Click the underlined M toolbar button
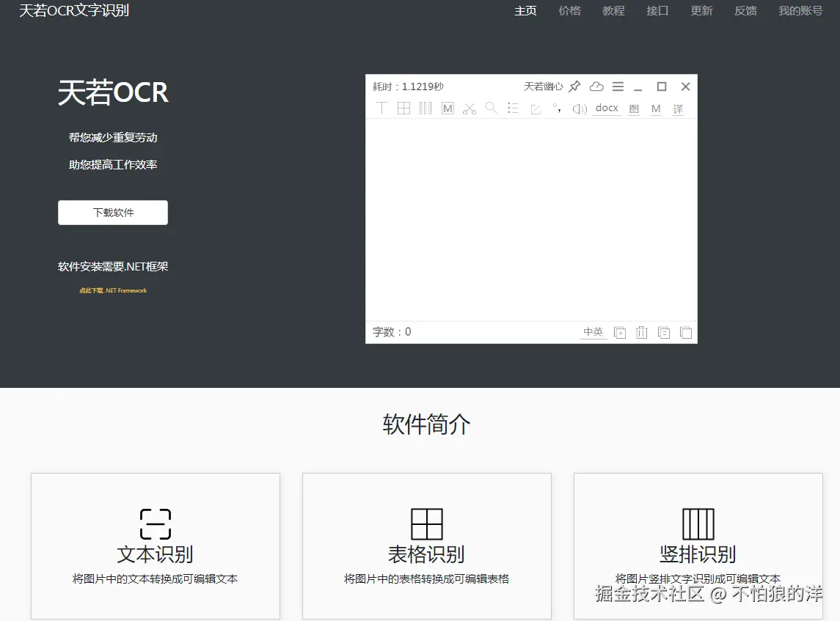This screenshot has height=621, width=840. (x=656, y=109)
